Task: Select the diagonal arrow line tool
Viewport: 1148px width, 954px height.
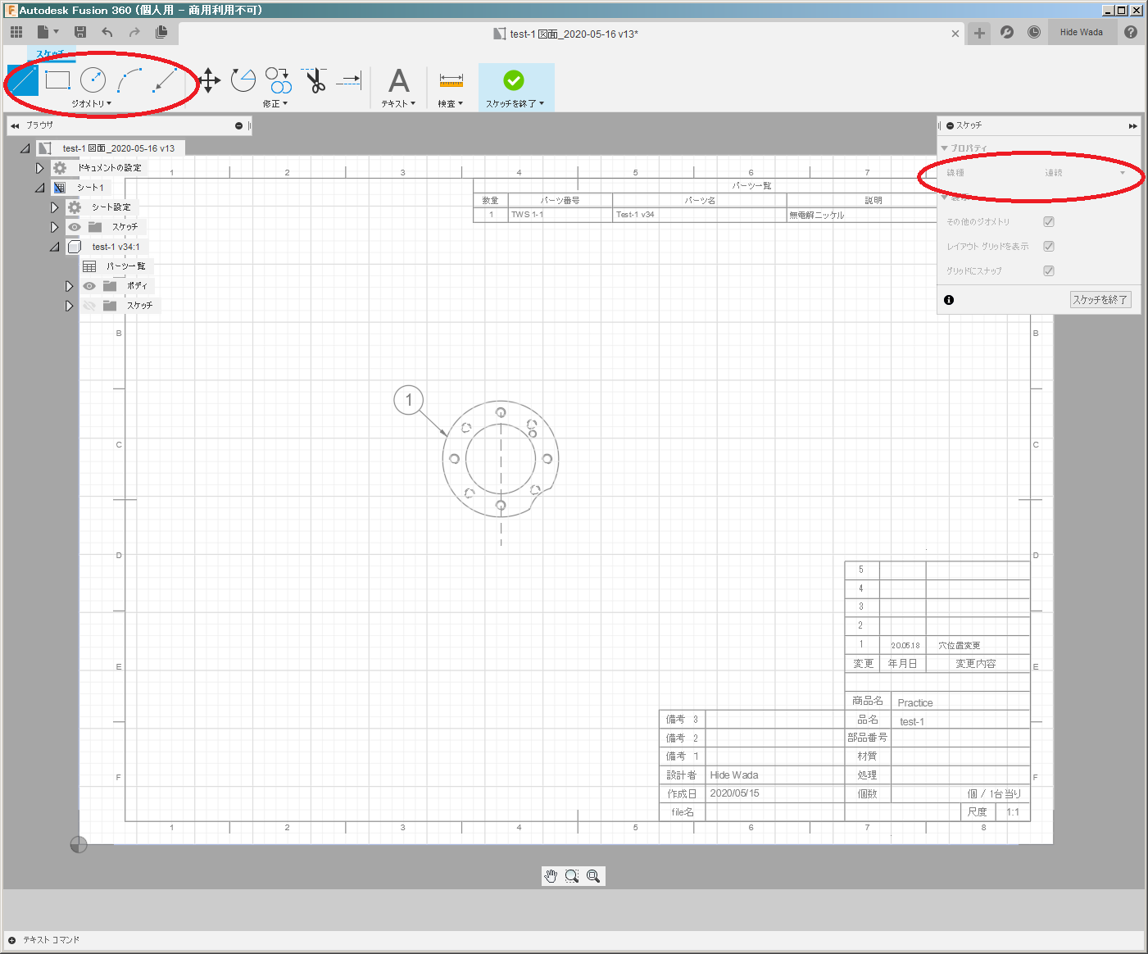Action: coord(166,80)
